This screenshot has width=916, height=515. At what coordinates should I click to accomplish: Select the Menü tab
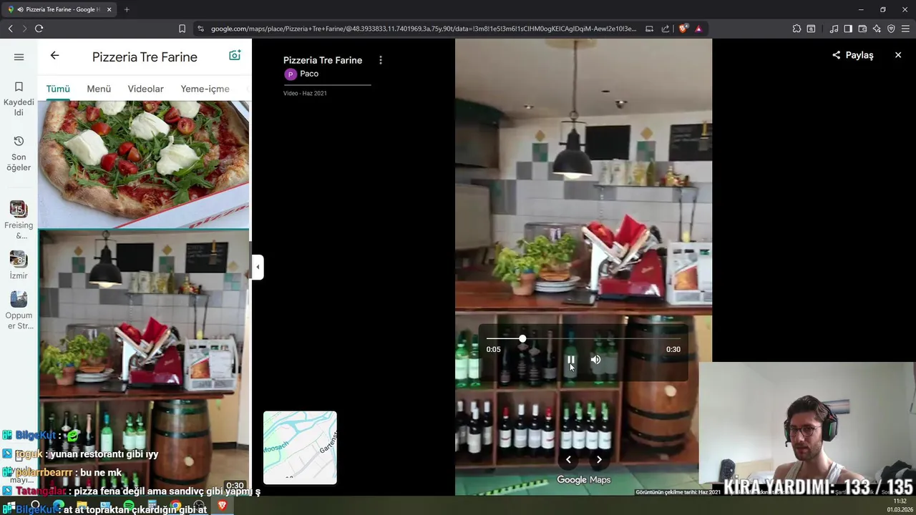pos(99,89)
